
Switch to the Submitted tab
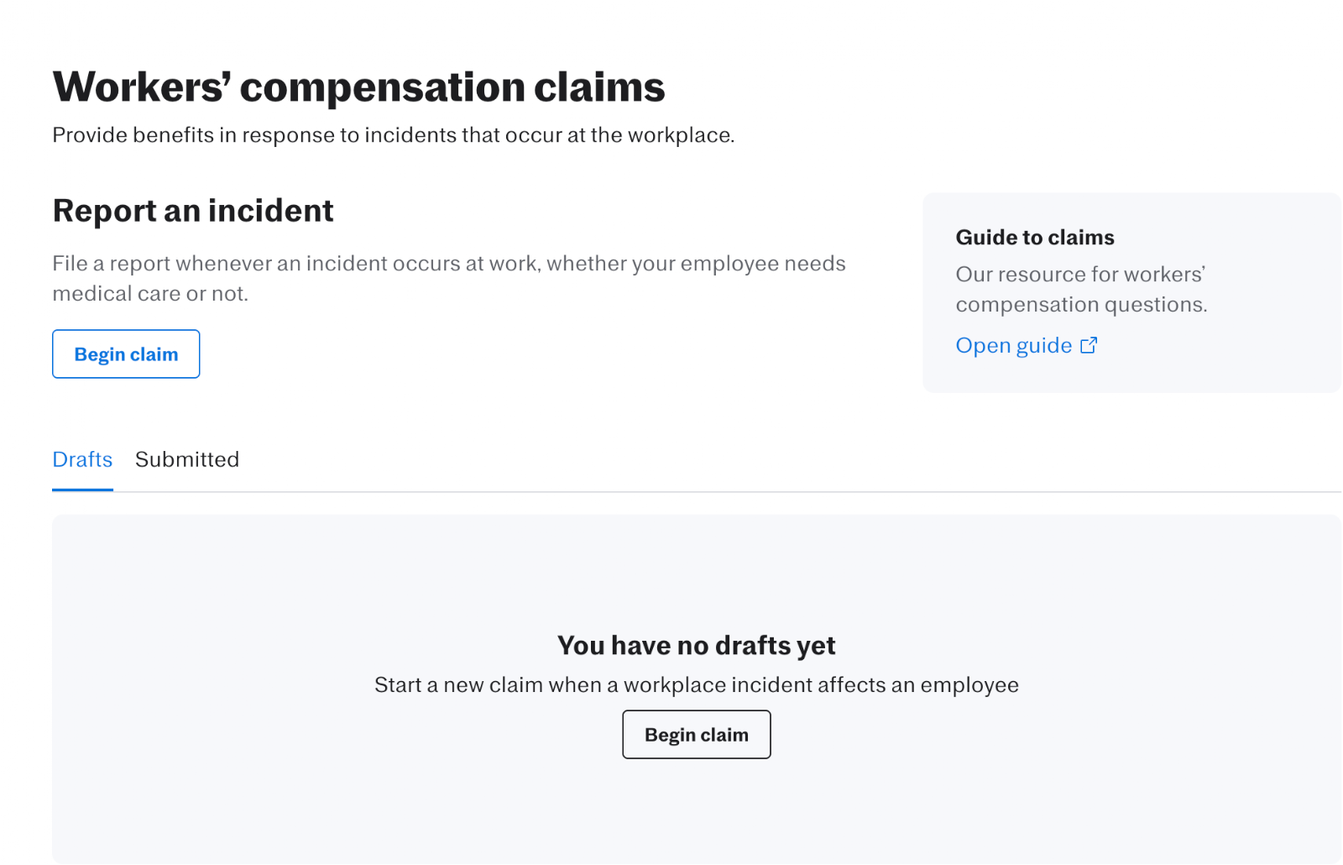click(x=187, y=459)
